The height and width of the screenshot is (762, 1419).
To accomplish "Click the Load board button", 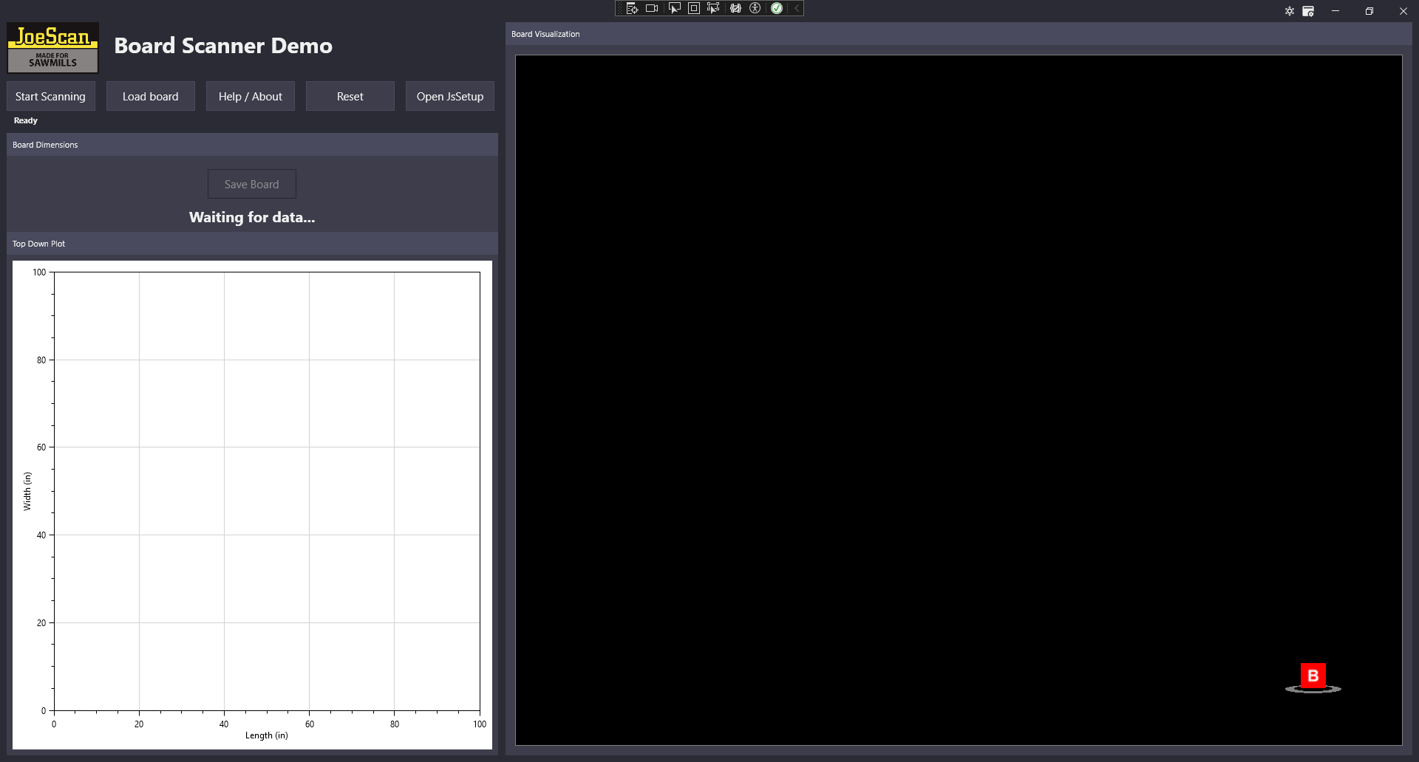I will 150,96.
